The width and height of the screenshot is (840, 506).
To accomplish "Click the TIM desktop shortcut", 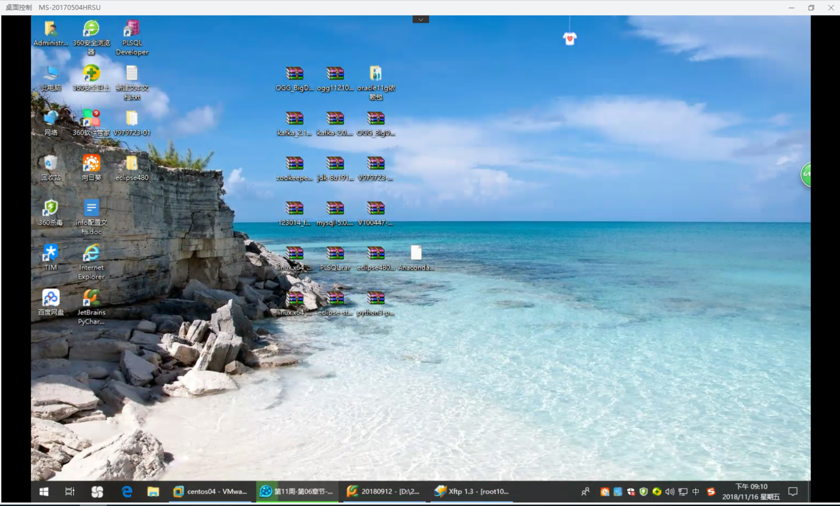I will point(51,254).
